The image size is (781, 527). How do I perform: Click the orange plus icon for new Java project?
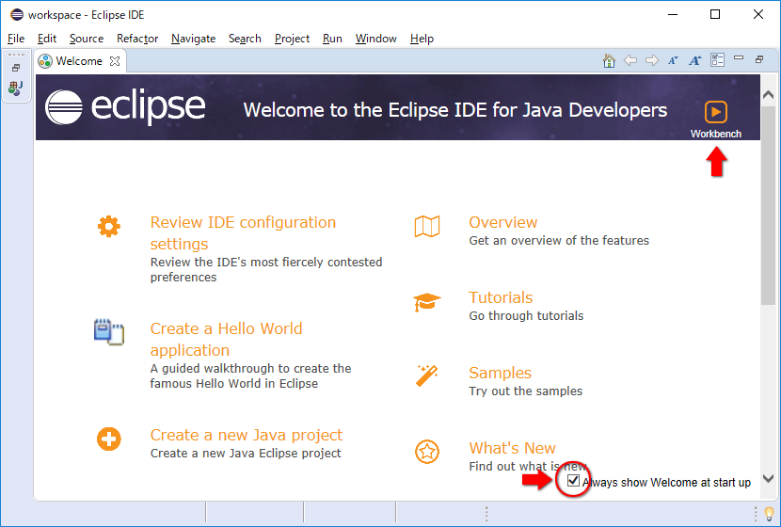click(108, 439)
